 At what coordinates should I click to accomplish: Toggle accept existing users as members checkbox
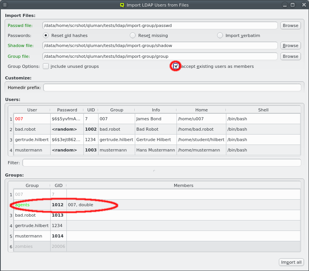tap(176, 66)
